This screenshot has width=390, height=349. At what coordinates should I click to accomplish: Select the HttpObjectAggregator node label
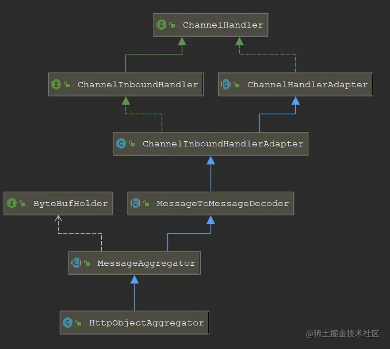(146, 323)
